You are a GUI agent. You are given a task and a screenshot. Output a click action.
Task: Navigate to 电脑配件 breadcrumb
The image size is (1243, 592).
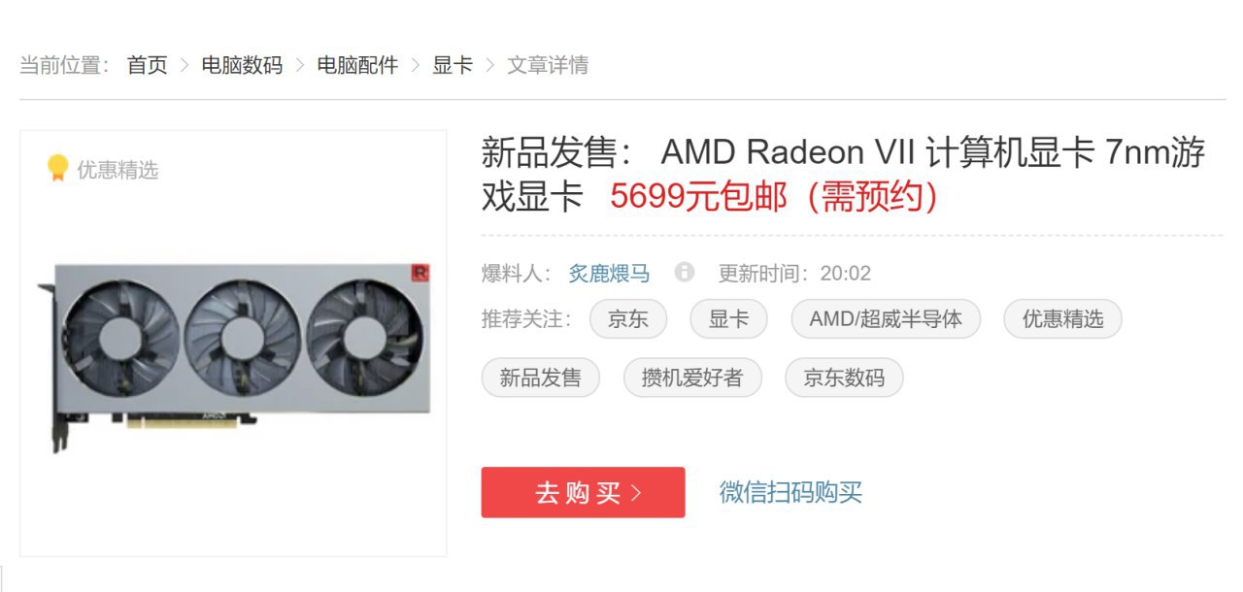point(357,65)
